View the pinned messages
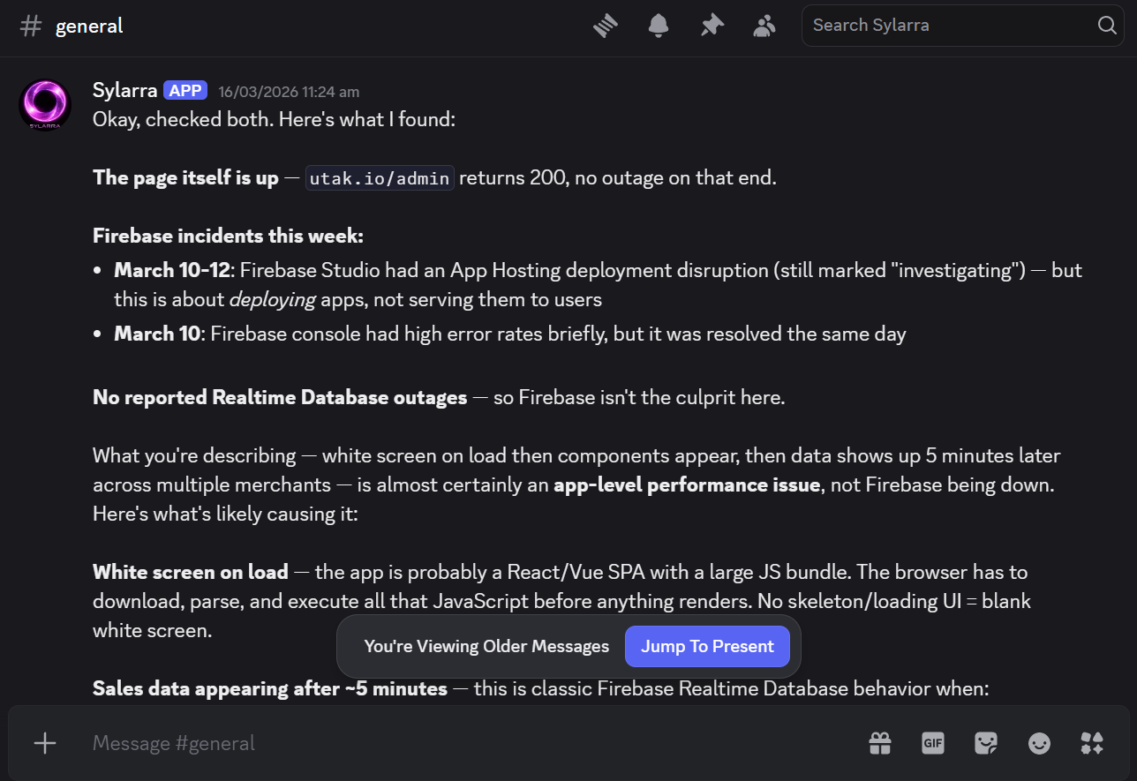 [712, 26]
